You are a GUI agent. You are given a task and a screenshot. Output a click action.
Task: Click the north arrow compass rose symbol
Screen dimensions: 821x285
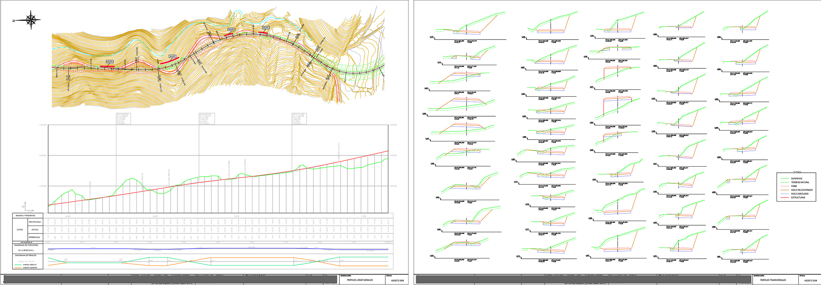tap(31, 20)
